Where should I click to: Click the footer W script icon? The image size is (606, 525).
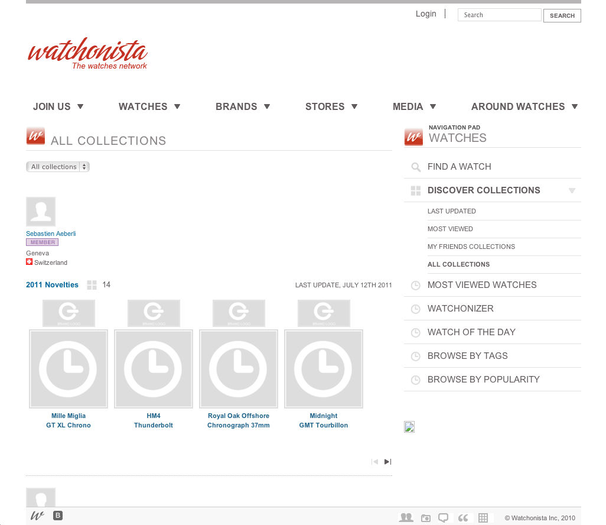[37, 516]
